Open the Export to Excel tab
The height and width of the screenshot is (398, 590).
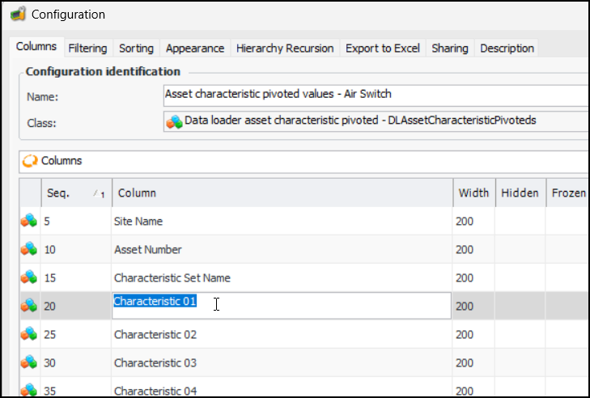(382, 49)
